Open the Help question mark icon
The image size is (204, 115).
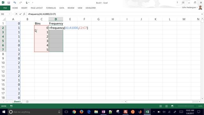point(177,3)
